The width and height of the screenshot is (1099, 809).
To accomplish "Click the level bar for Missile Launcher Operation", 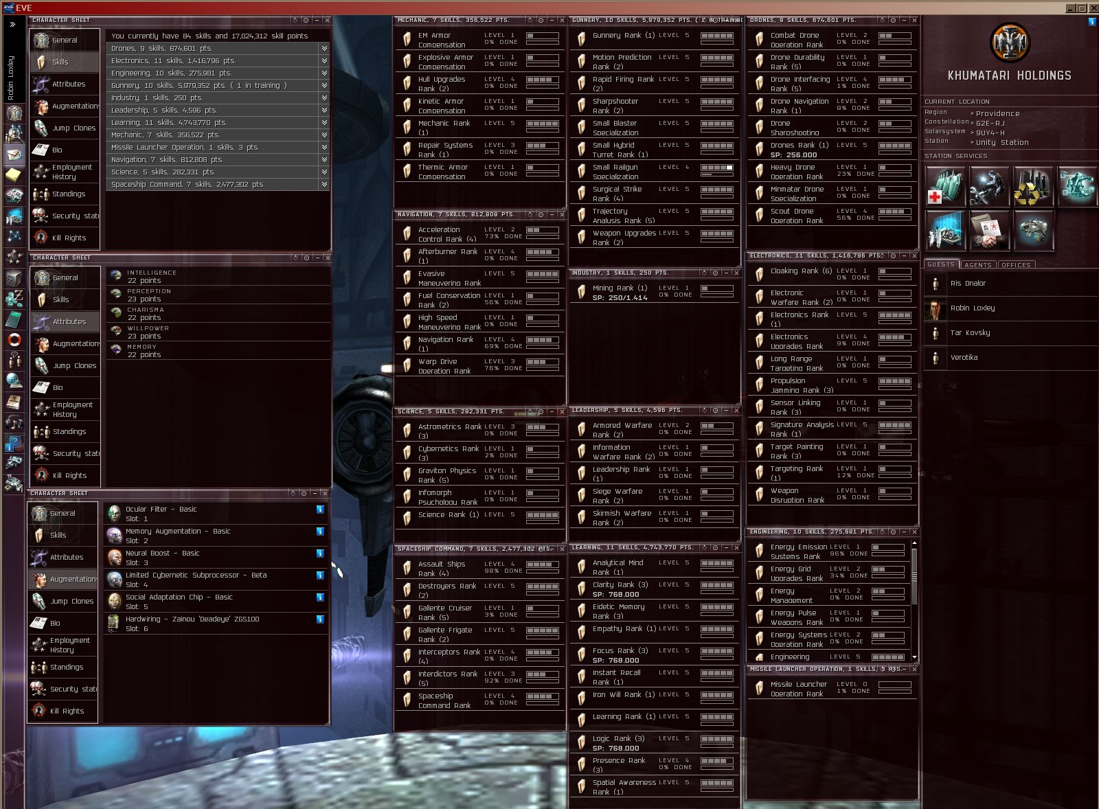I will (x=895, y=685).
